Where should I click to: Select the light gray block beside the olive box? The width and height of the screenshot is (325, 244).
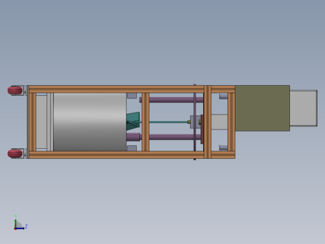click(219, 122)
